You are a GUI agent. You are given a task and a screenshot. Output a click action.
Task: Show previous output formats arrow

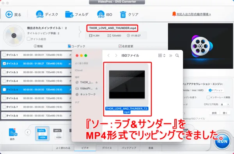point(28,132)
